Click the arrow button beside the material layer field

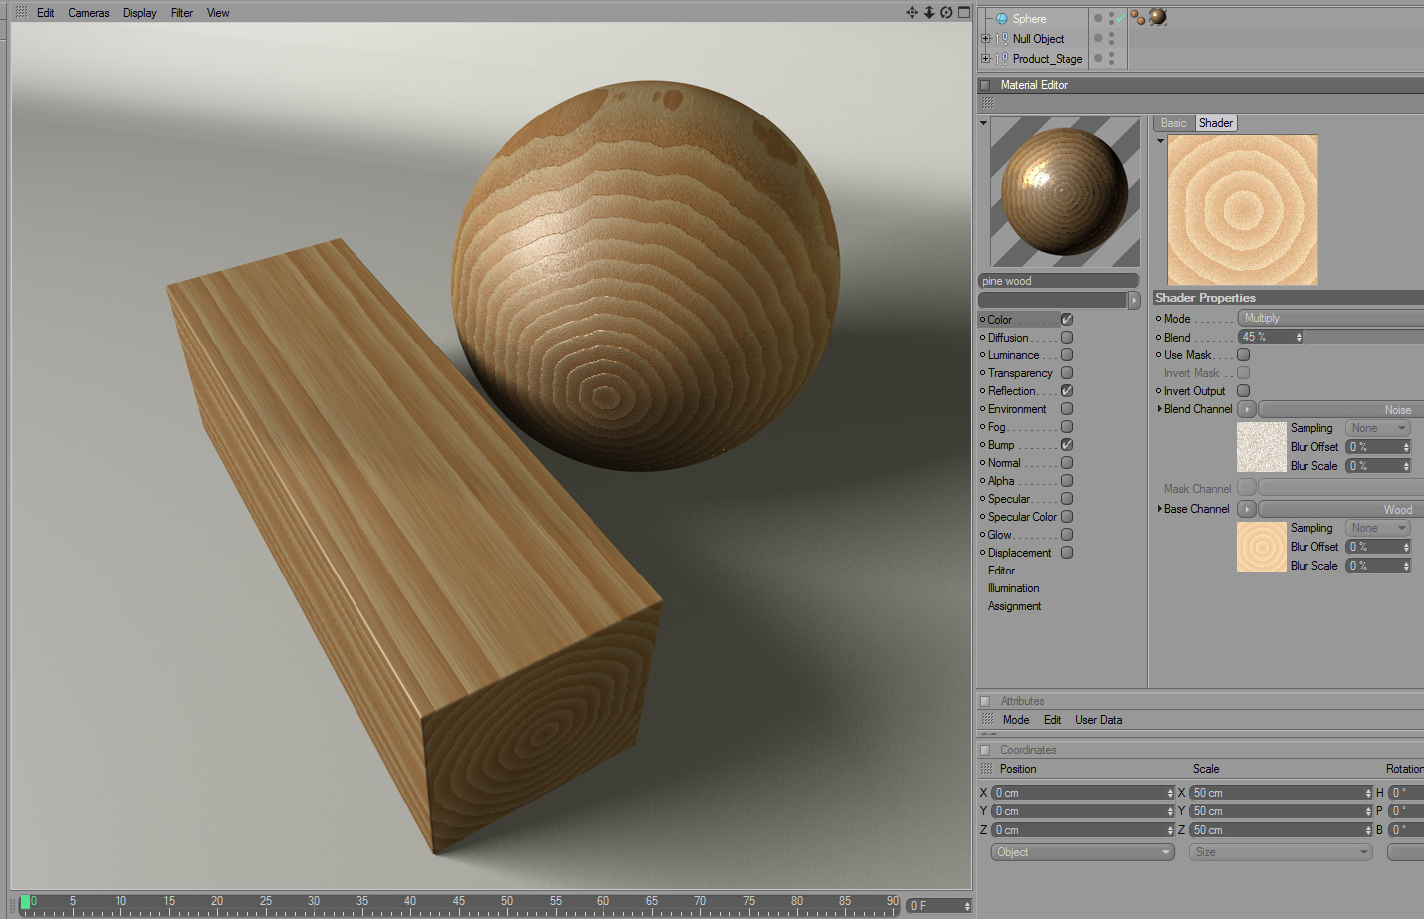tap(1133, 300)
